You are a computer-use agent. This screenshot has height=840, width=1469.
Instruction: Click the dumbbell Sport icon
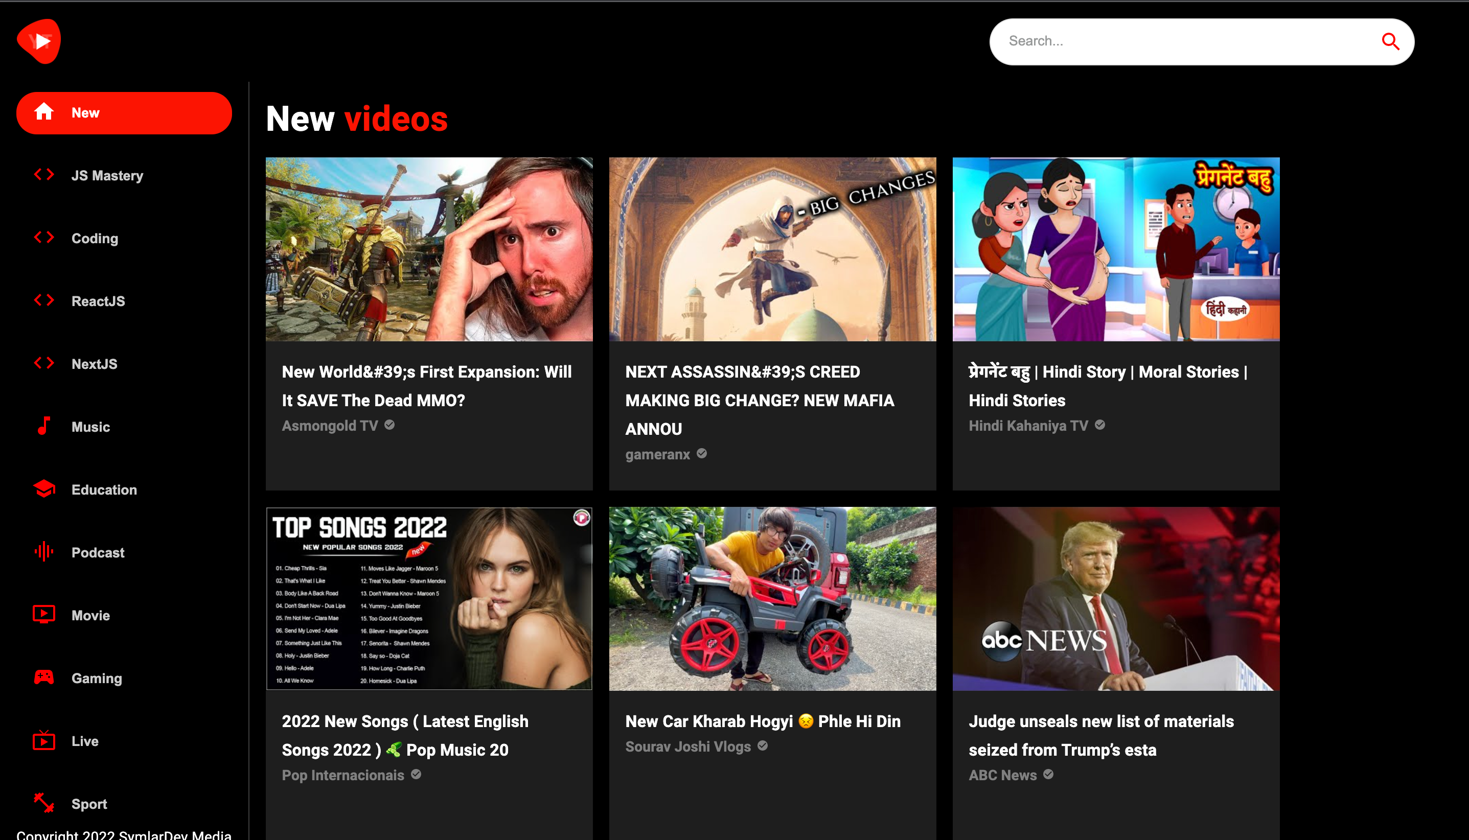pyautogui.click(x=44, y=803)
